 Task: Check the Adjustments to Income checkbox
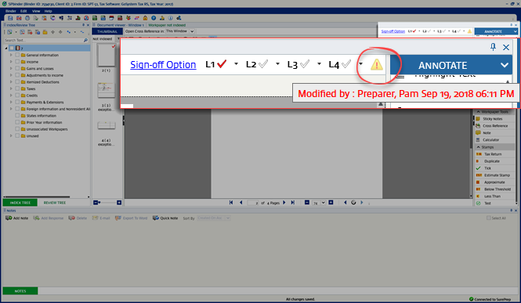17,75
